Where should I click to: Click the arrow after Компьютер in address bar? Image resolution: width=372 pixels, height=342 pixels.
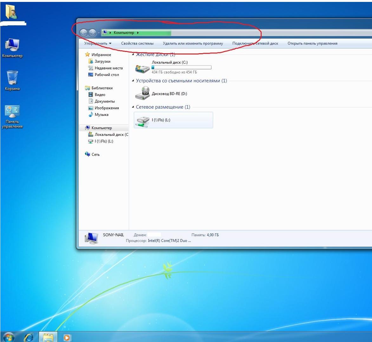[x=138, y=33]
